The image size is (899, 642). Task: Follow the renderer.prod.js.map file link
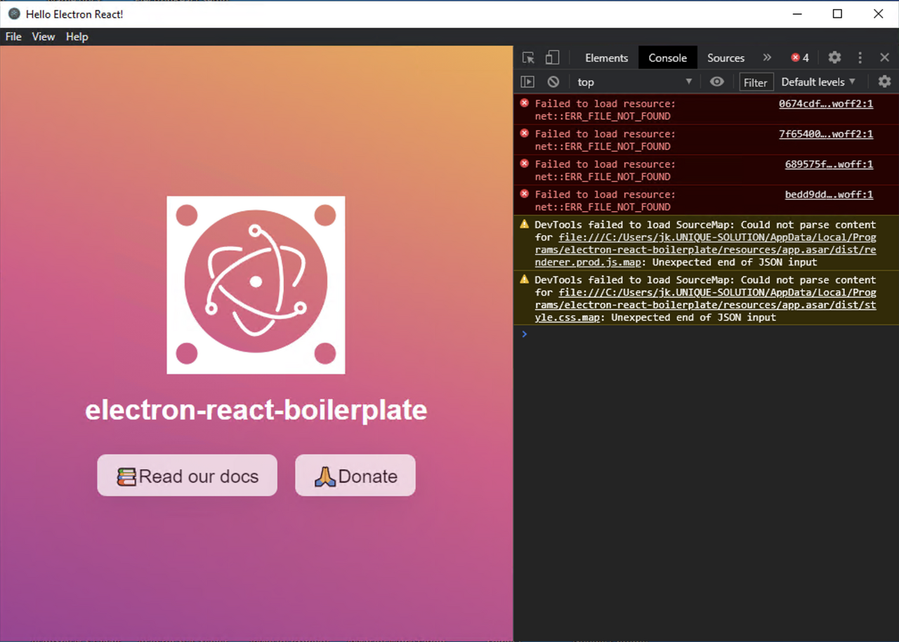click(705, 250)
